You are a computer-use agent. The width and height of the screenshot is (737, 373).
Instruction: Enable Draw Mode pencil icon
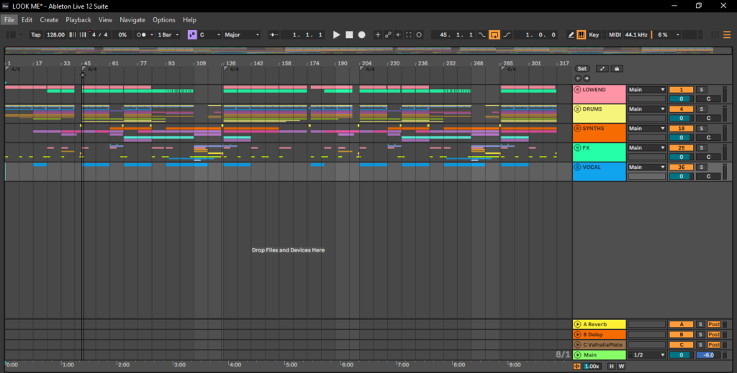(571, 34)
